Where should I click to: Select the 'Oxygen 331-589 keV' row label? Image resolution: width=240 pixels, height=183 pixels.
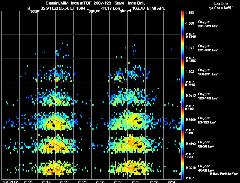point(208,24)
